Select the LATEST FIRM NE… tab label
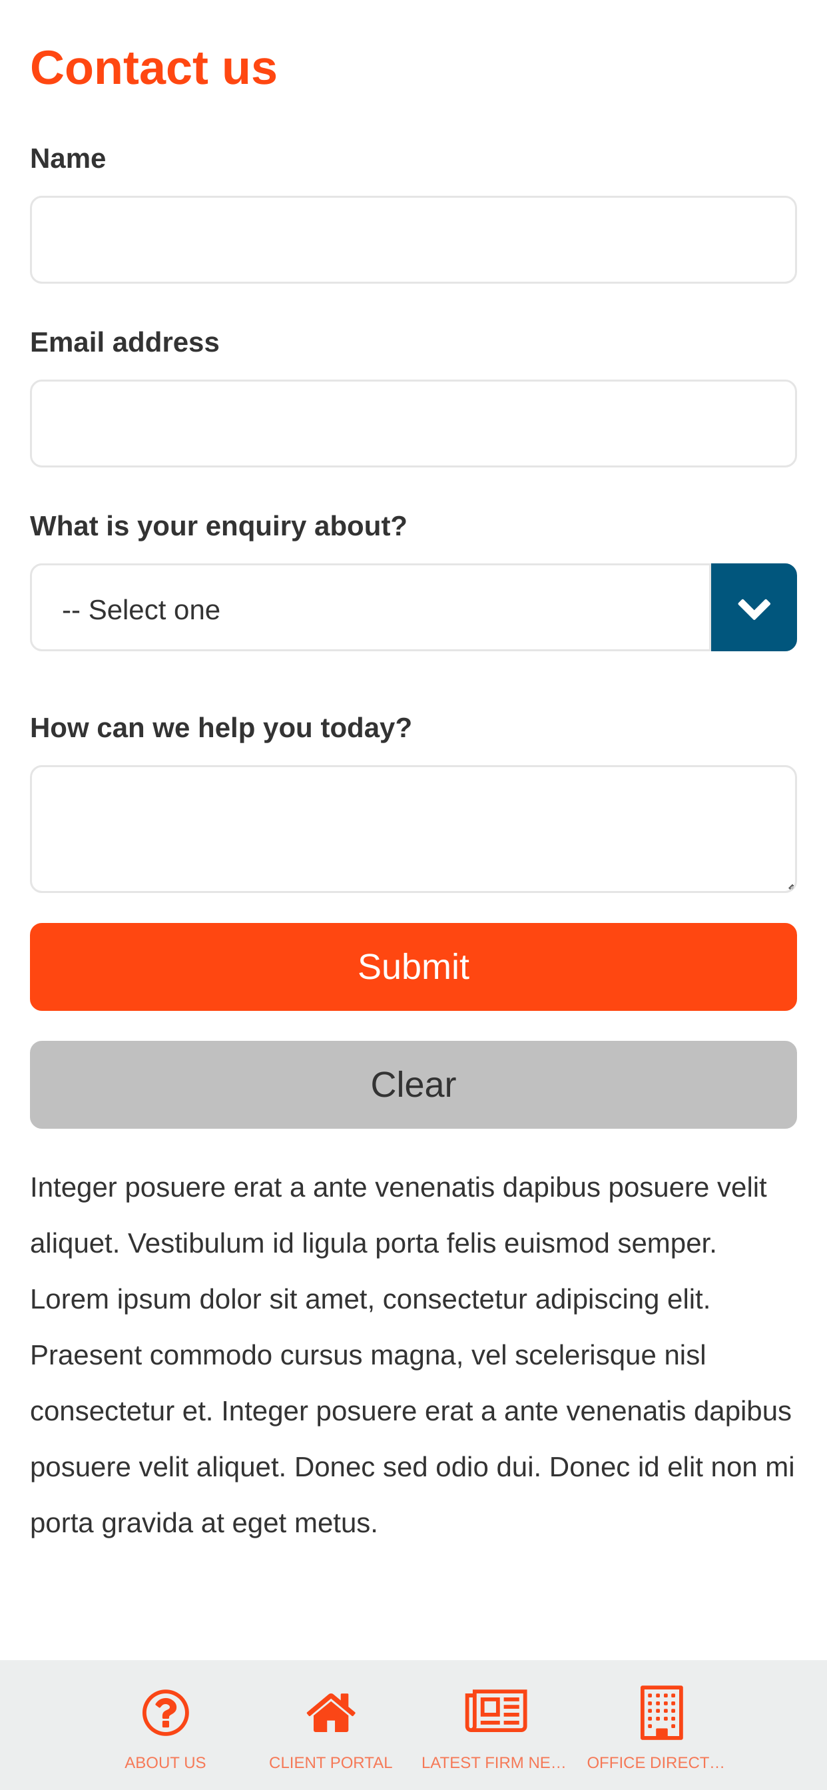 (493, 1763)
